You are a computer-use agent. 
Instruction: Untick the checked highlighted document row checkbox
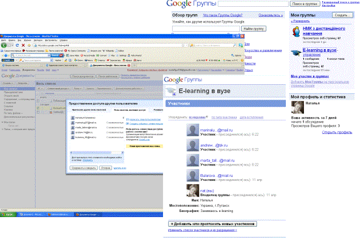coord(38,108)
